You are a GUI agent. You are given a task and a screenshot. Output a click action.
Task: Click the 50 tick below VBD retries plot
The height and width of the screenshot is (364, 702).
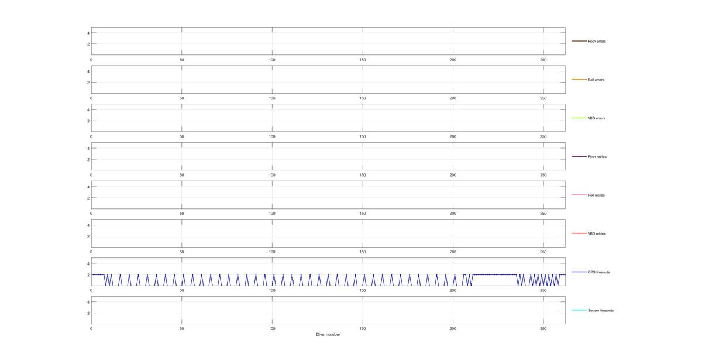tap(181, 252)
